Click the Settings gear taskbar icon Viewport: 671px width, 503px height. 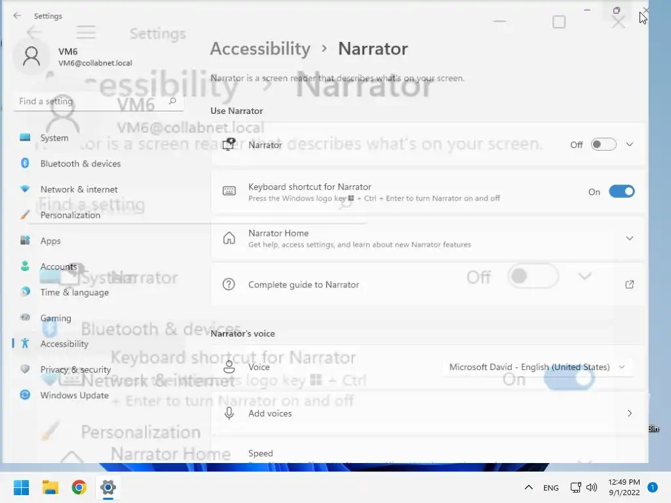click(108, 487)
